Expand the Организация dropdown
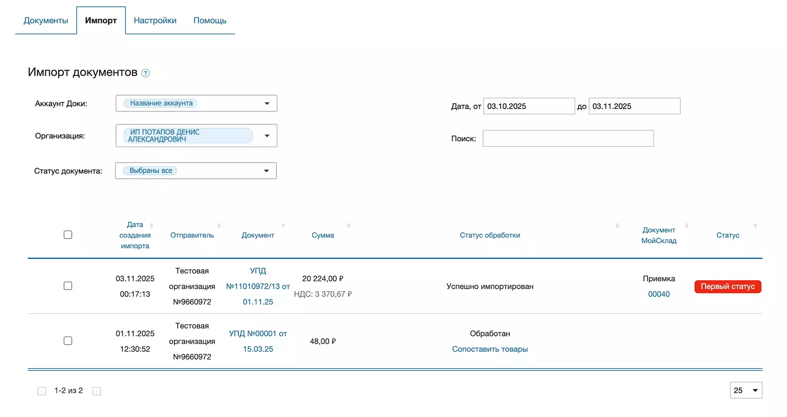Viewport: 787px width, 417px height. [267, 136]
